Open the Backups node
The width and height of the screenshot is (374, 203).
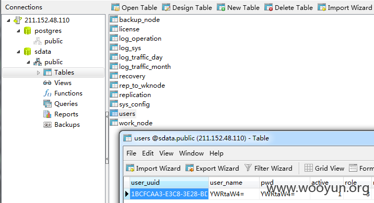(62, 125)
